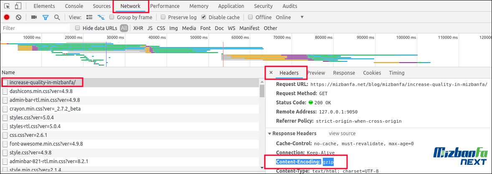Screen dimensions: 492x174
Task: Open the Performance tab
Action: [165, 6]
